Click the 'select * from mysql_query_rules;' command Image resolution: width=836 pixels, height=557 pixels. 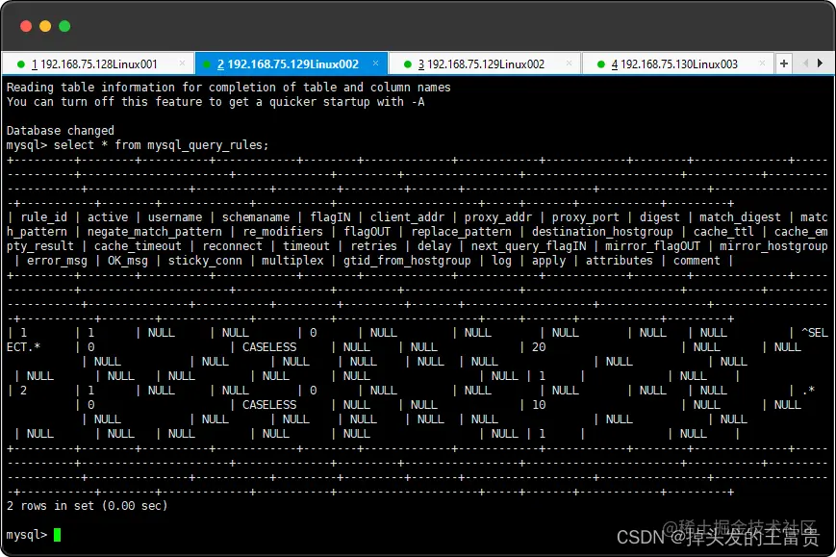click(161, 145)
